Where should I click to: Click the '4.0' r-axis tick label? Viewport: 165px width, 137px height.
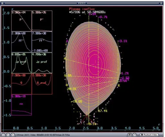tap(128, 128)
